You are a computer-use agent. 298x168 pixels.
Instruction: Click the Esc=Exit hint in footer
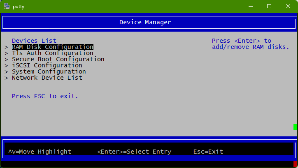[x=208, y=152]
